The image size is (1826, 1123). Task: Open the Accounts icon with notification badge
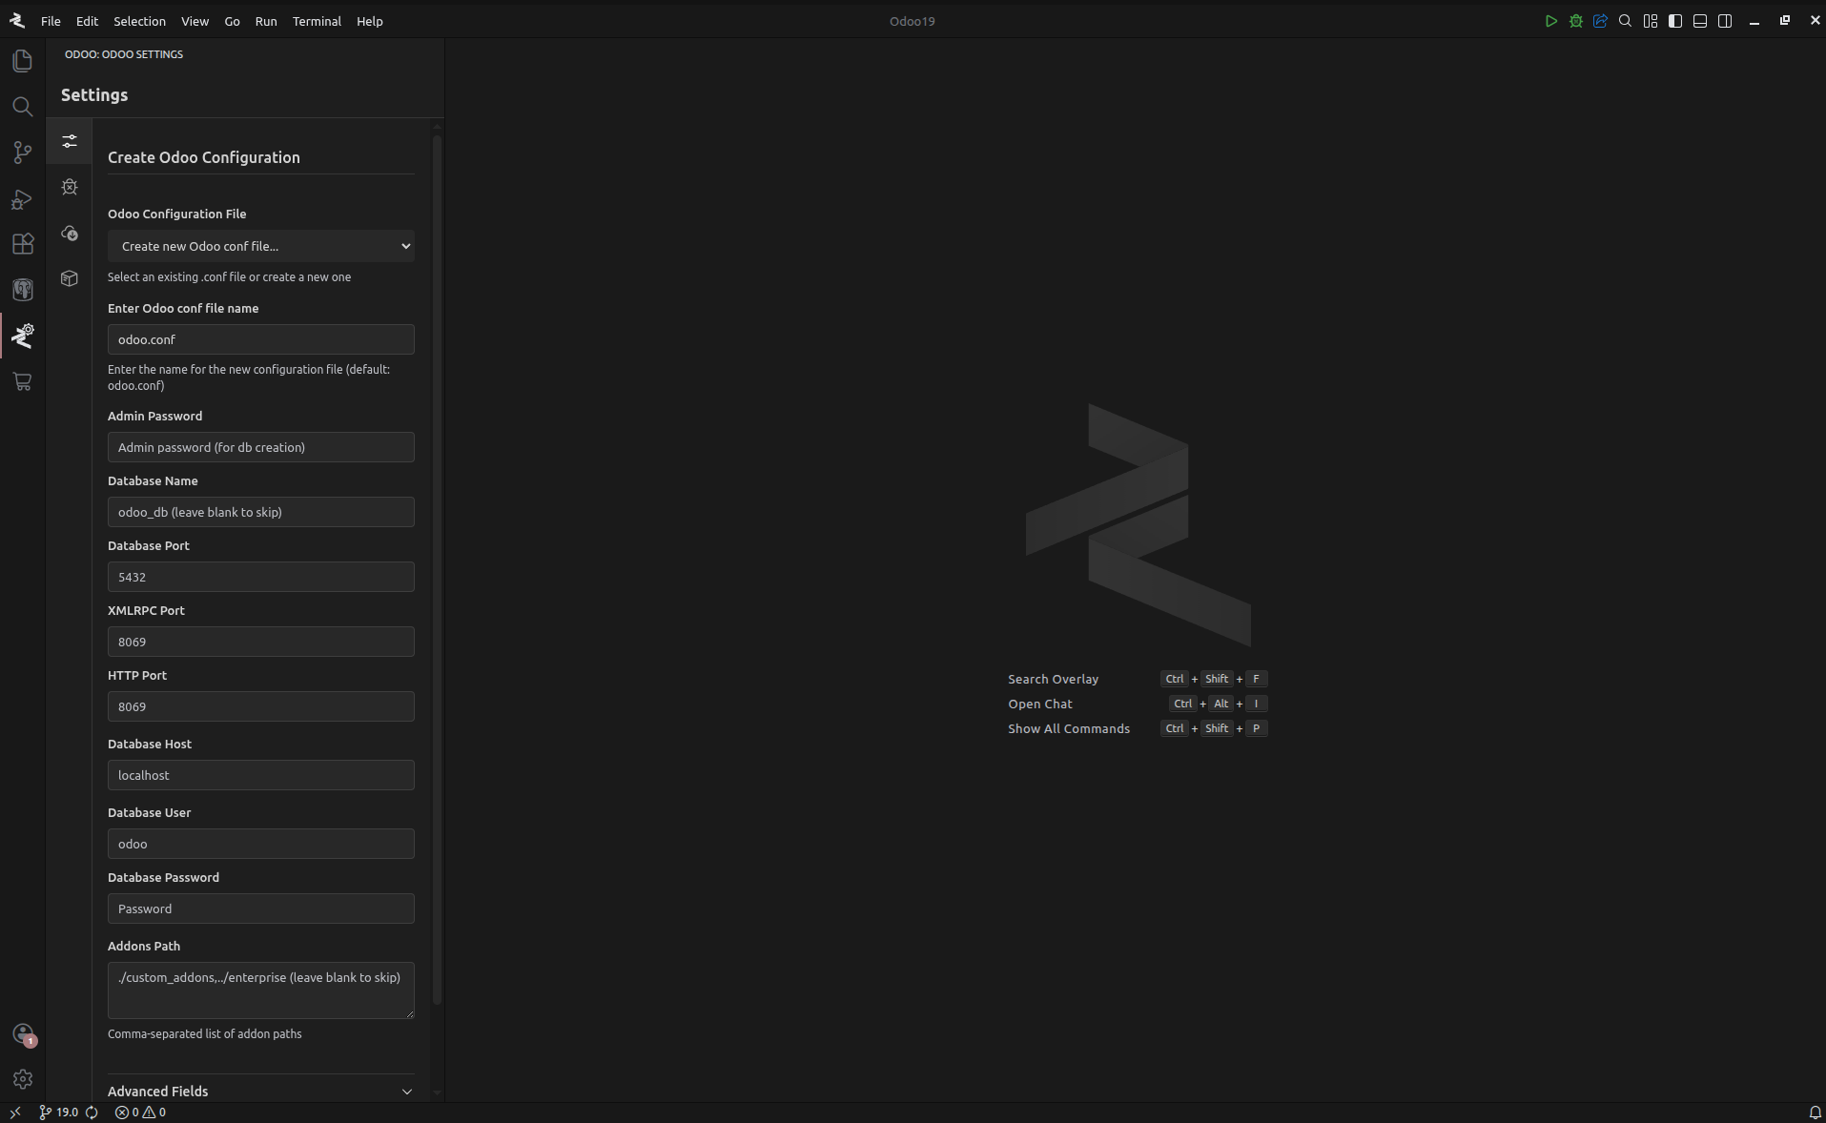point(23,1034)
